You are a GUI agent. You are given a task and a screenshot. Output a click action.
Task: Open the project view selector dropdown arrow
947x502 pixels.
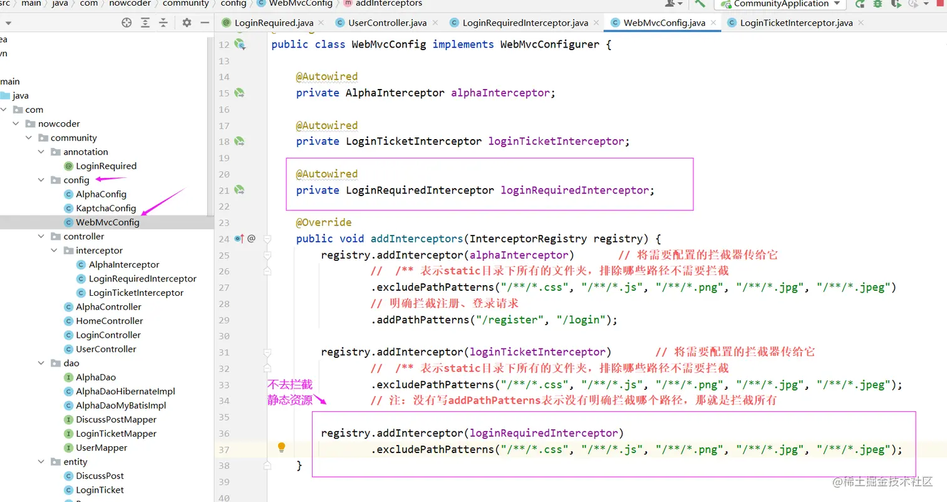pyautogui.click(x=8, y=23)
